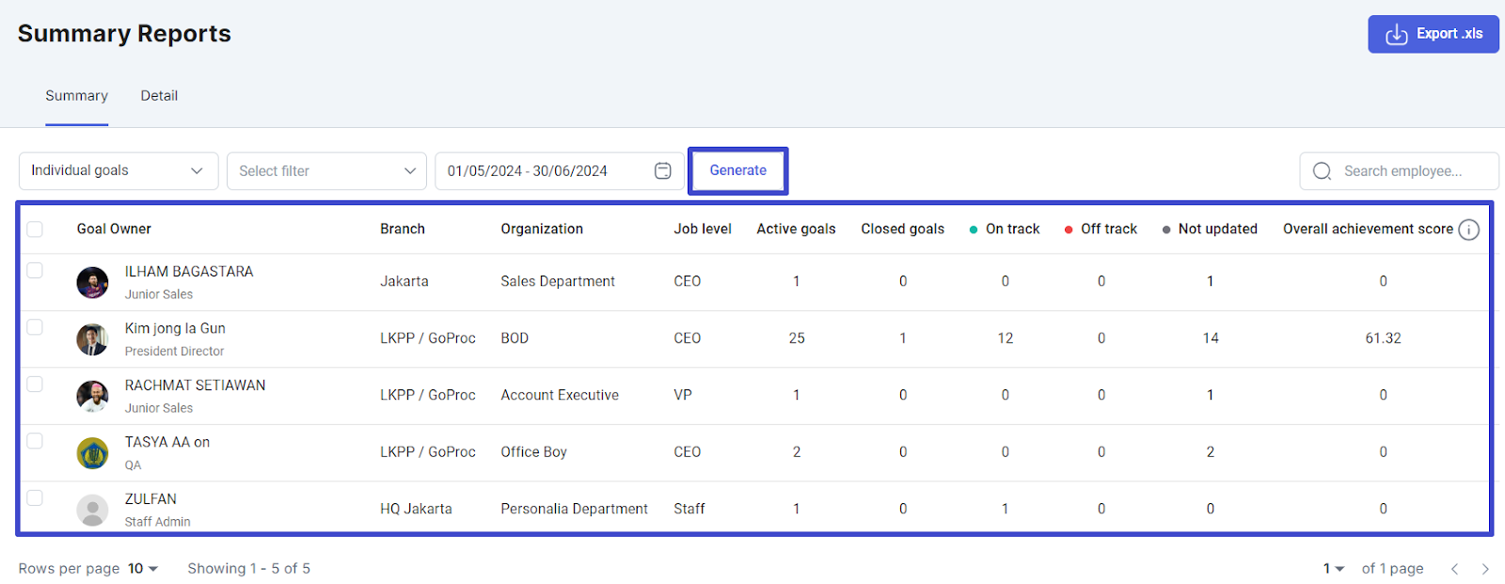Check the ILHAM BAGASTARA row checkbox

pyautogui.click(x=35, y=271)
